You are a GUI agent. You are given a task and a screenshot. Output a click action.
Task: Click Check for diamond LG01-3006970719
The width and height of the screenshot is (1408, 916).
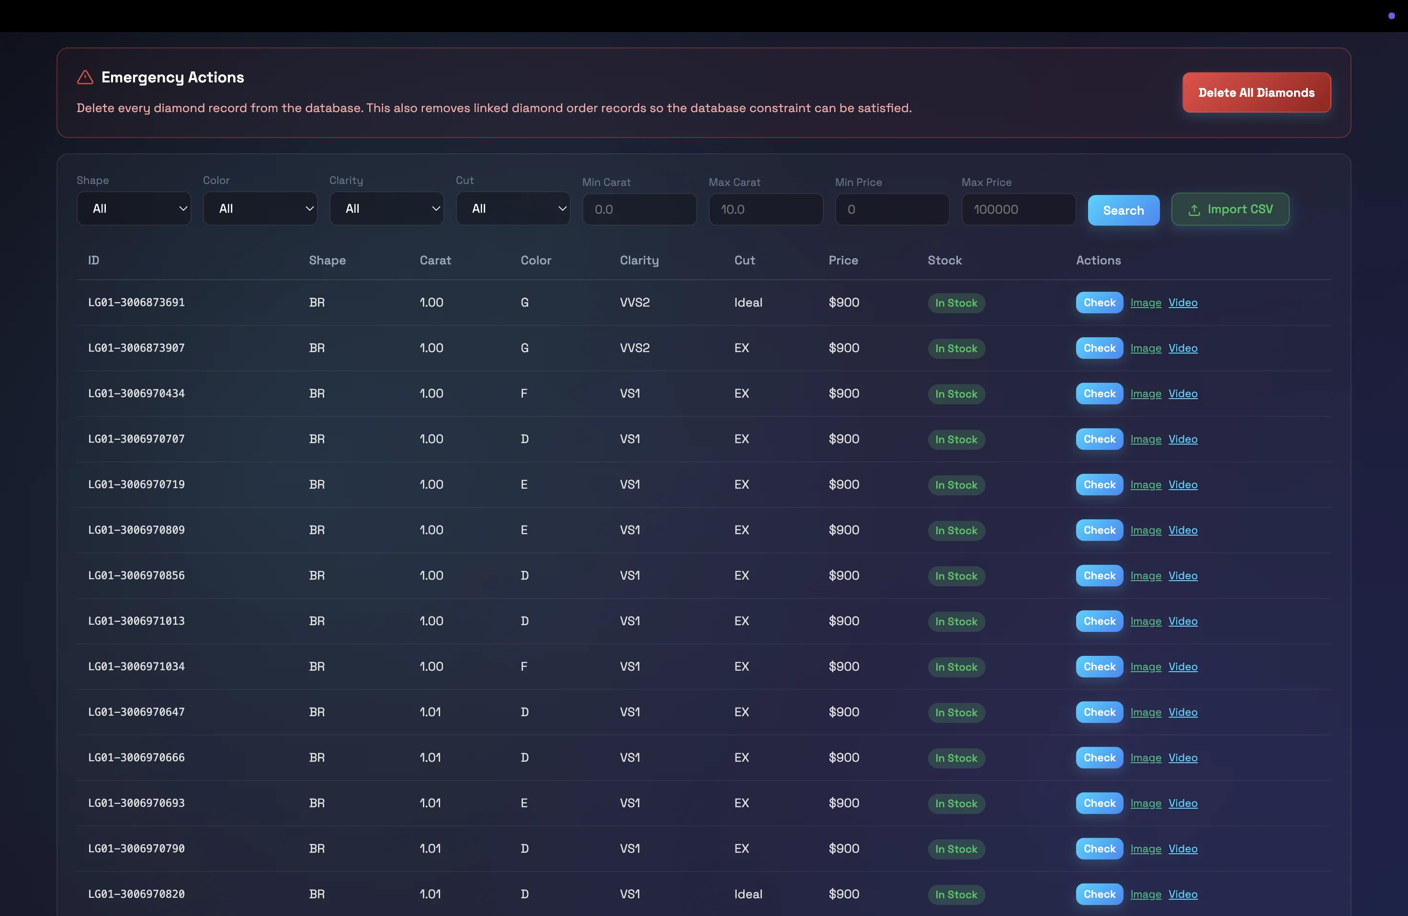1099,485
